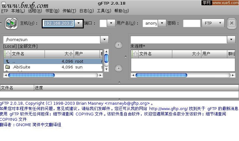The image size is (239, 141).
Task: Click remote list horizontal scrollbar thumb
Action: click(161, 75)
